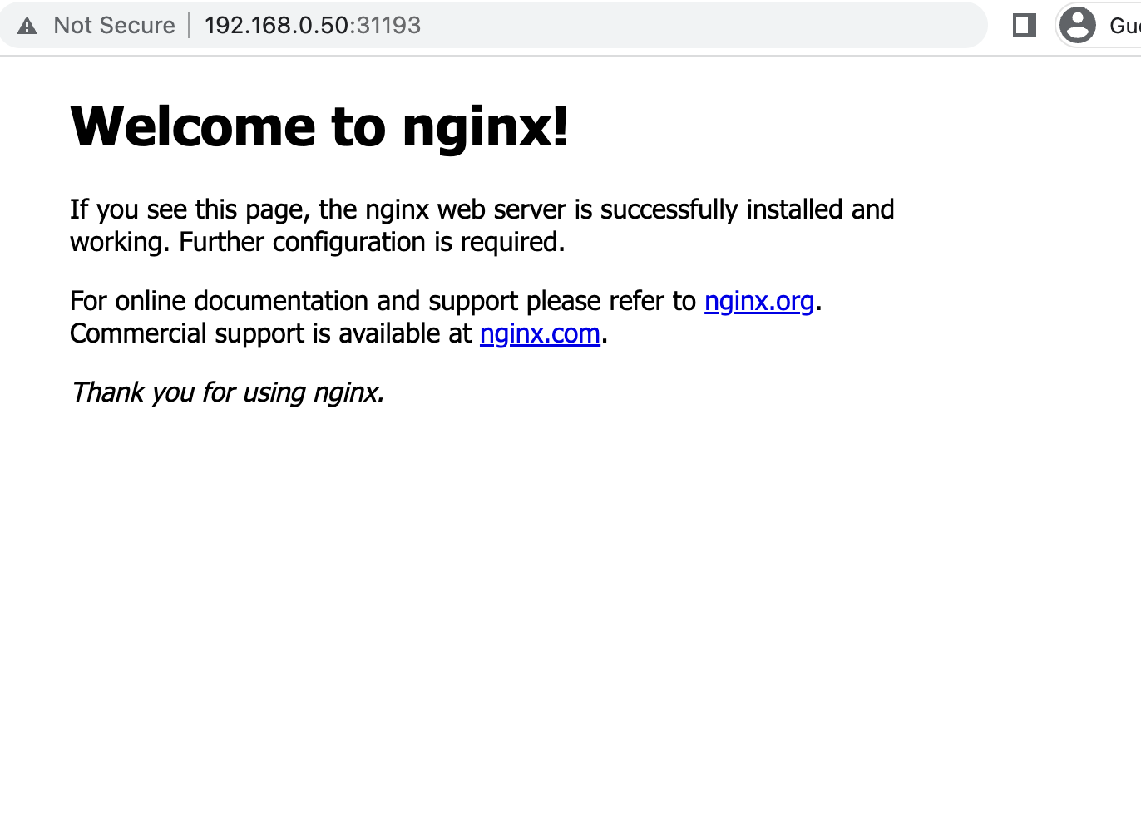Click the text 'working. Further configuration is required.'
The height and width of the screenshot is (823, 1141).
318,242
